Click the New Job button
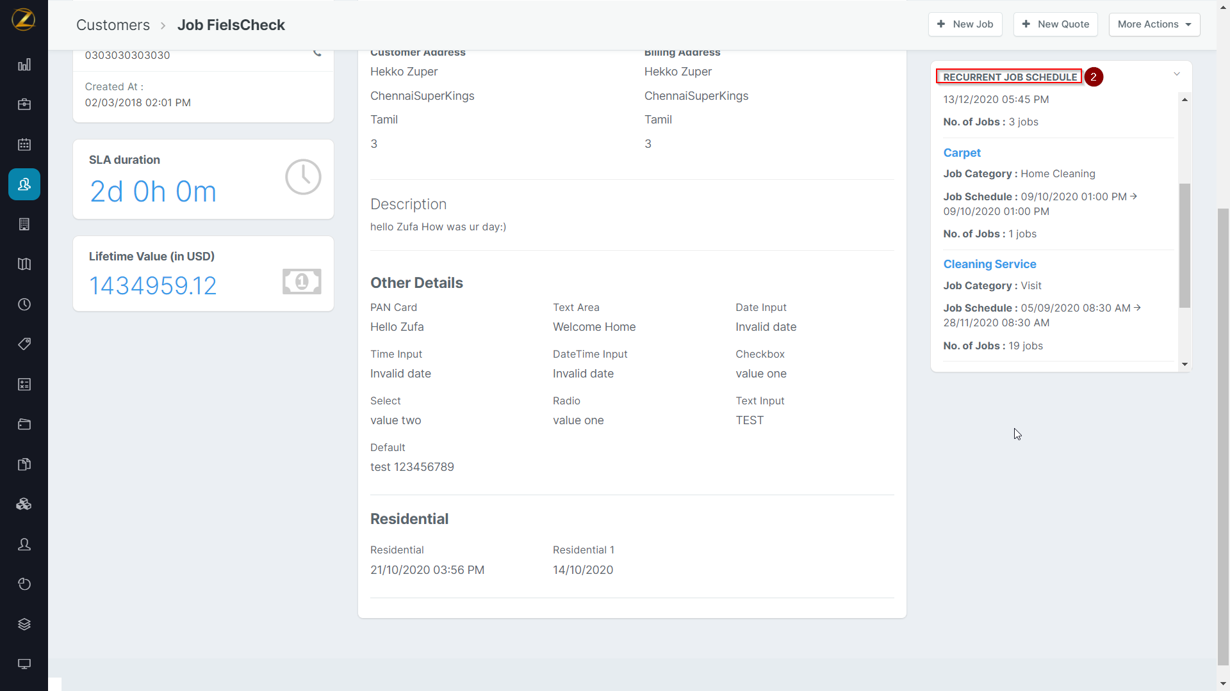The height and width of the screenshot is (691, 1230). 965,24
